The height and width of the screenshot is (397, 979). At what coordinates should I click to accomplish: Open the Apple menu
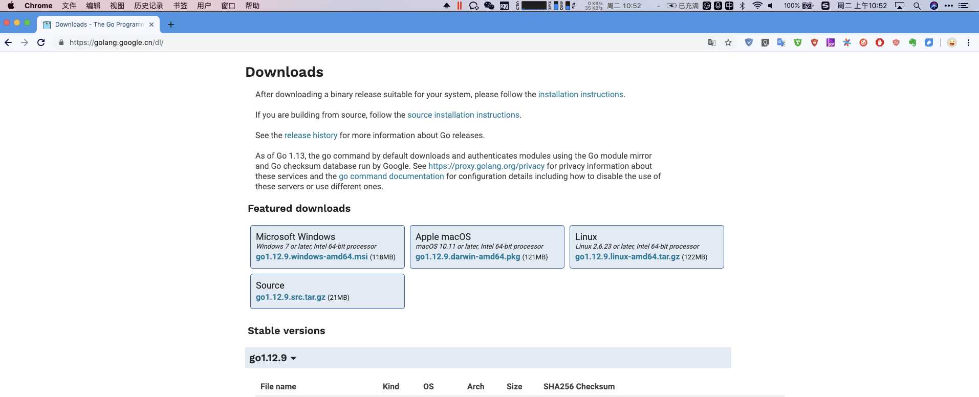[11, 6]
